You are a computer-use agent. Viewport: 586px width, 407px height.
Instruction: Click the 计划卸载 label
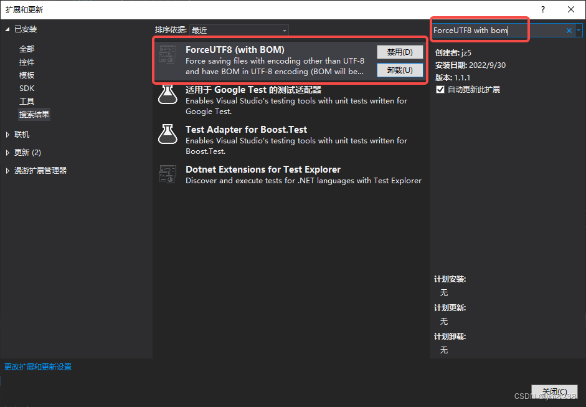[450, 337]
